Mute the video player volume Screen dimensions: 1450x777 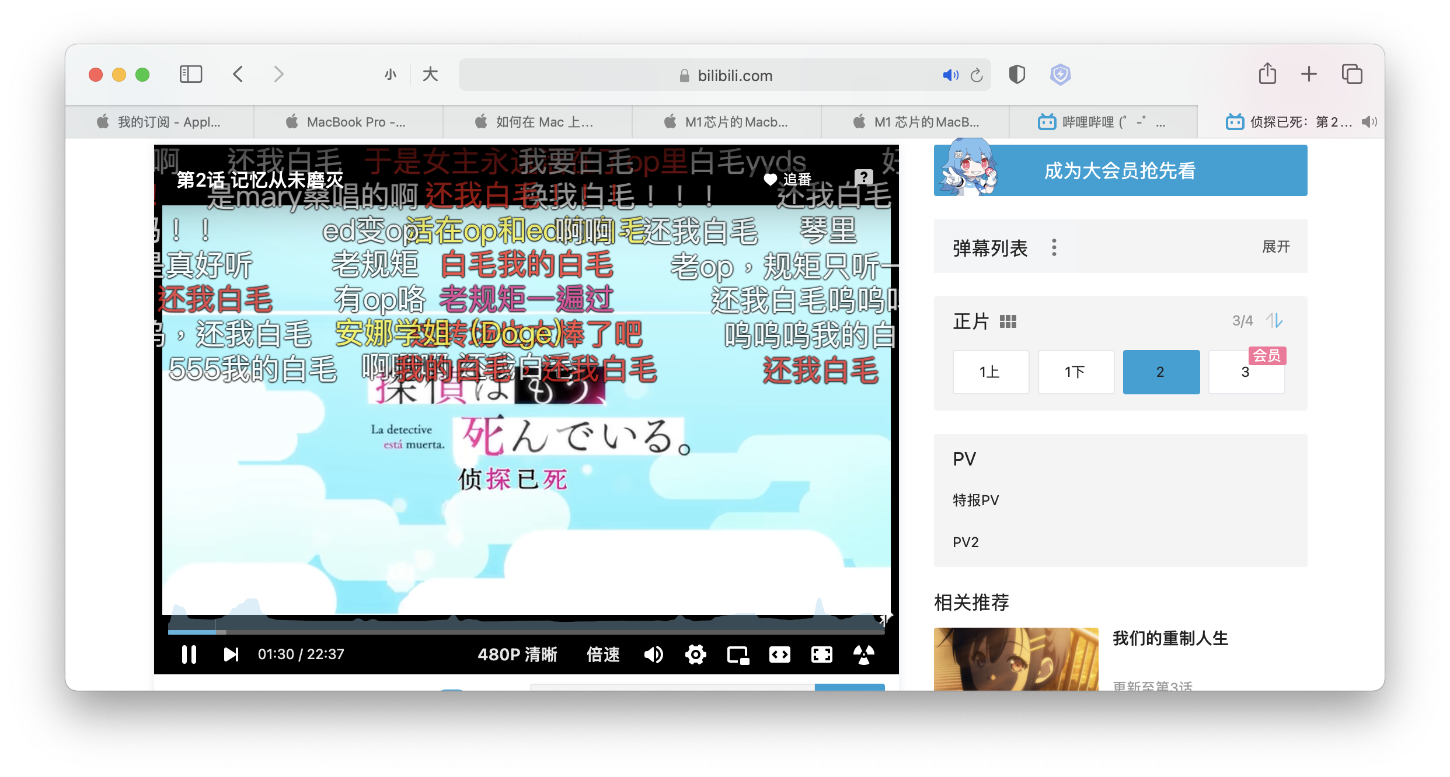[x=653, y=654]
